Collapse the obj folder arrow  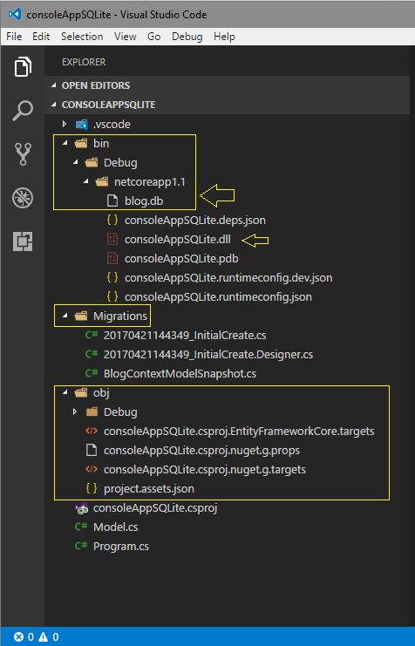click(x=65, y=392)
